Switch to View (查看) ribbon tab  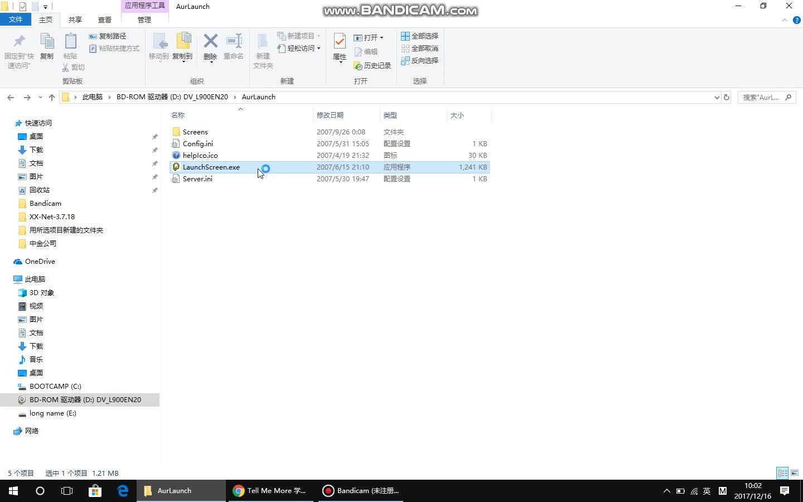click(x=105, y=20)
